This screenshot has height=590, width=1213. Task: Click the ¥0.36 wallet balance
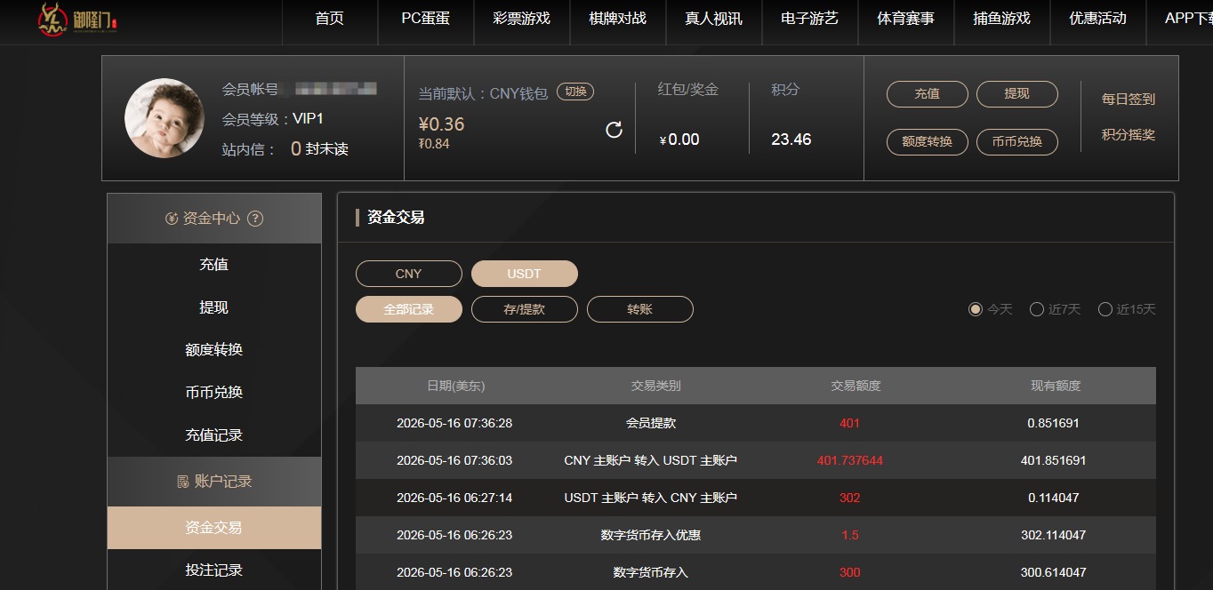pyautogui.click(x=442, y=124)
